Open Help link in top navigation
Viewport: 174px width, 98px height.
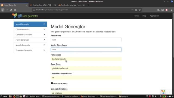144,16
